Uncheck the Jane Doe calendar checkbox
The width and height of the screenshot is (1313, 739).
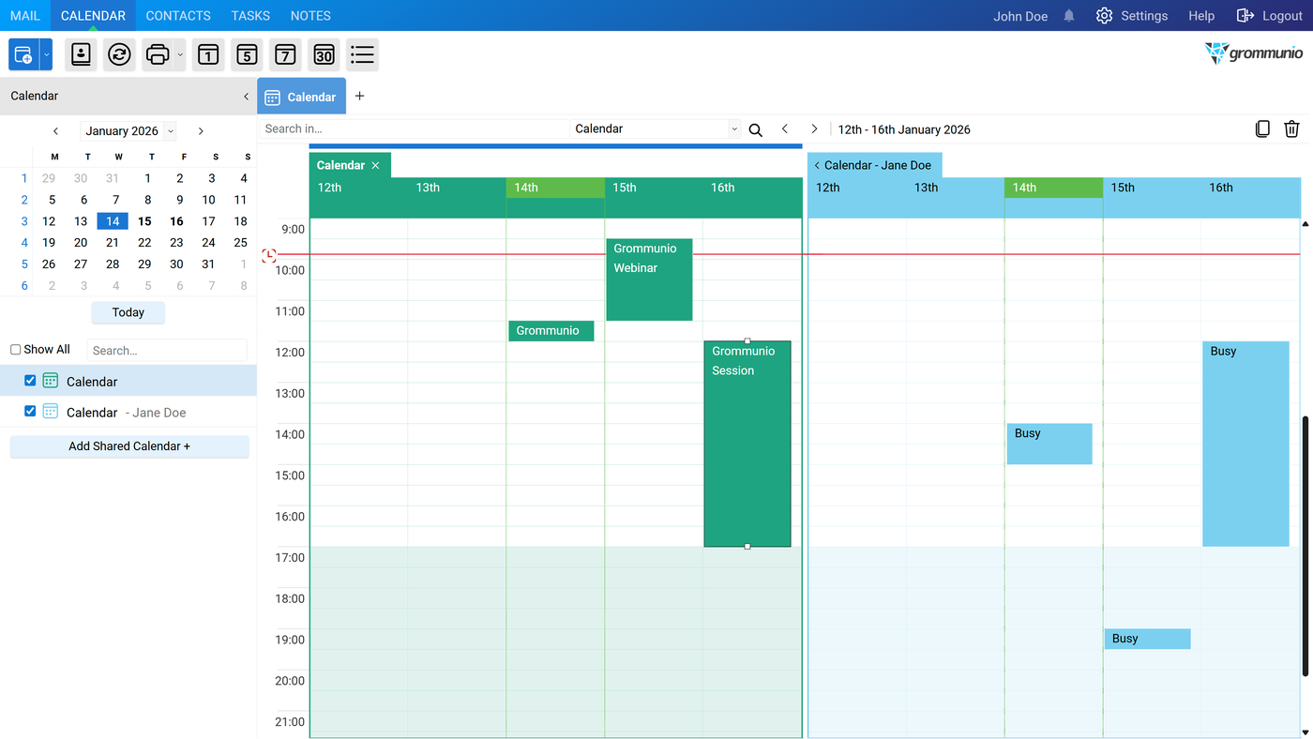click(30, 412)
